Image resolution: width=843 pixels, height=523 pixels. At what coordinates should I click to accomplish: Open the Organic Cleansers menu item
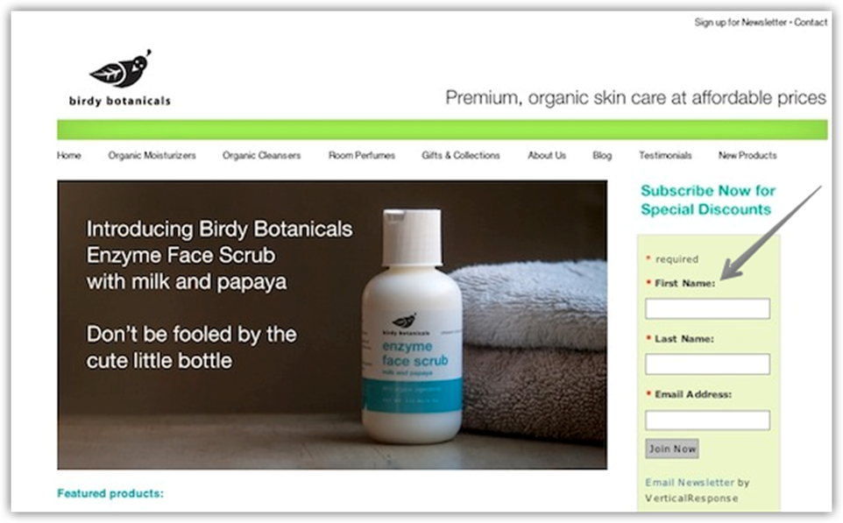click(261, 155)
